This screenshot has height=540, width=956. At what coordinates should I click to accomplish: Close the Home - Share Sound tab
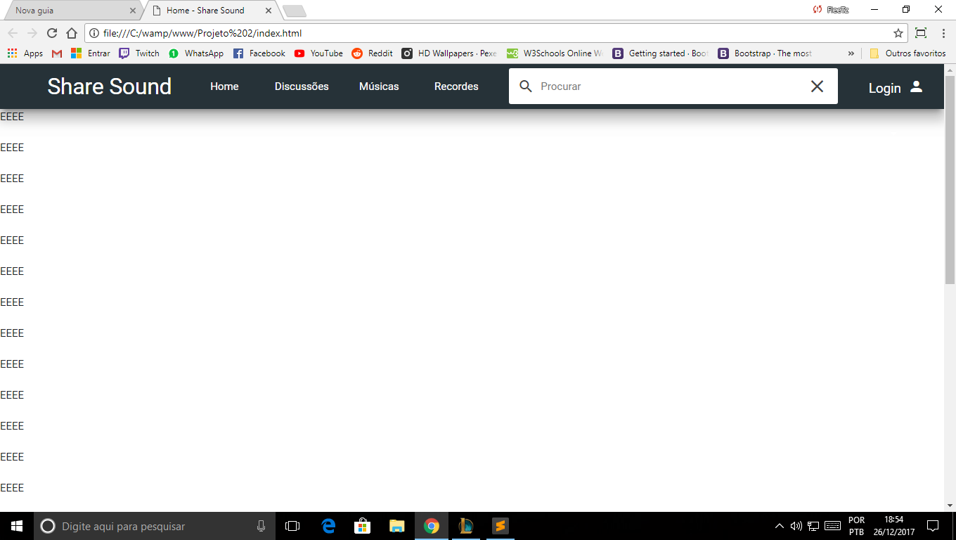(x=268, y=11)
